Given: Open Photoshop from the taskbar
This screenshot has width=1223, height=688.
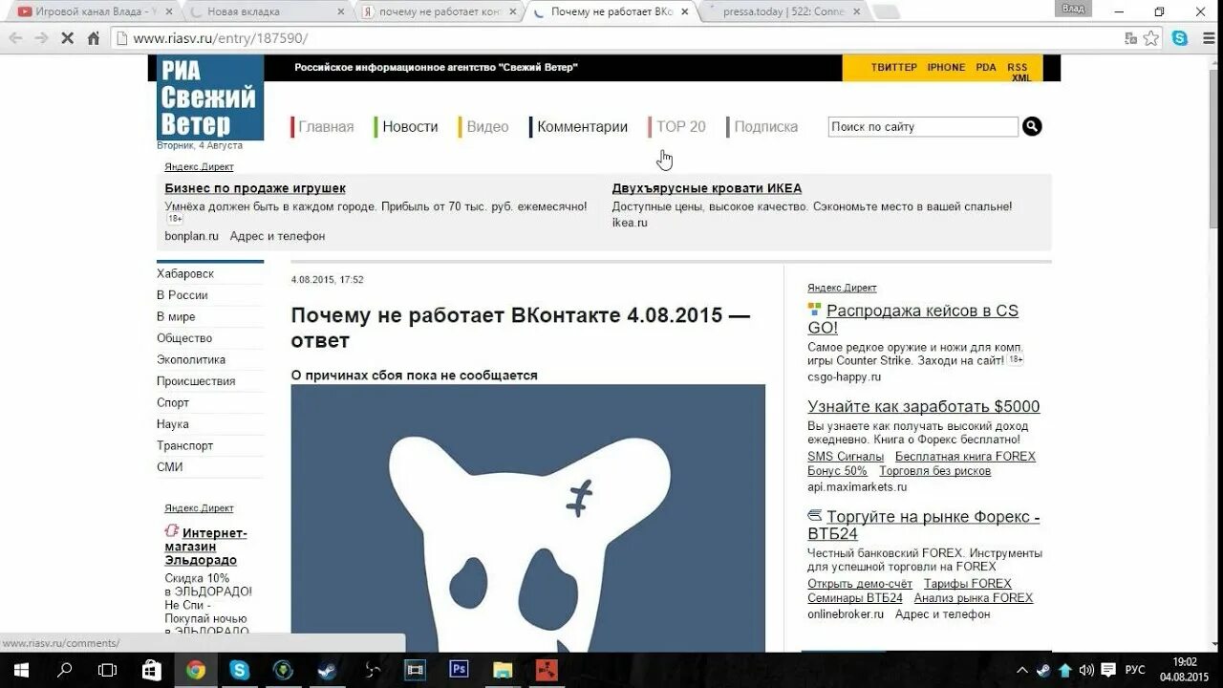Looking at the screenshot, I should click(459, 670).
